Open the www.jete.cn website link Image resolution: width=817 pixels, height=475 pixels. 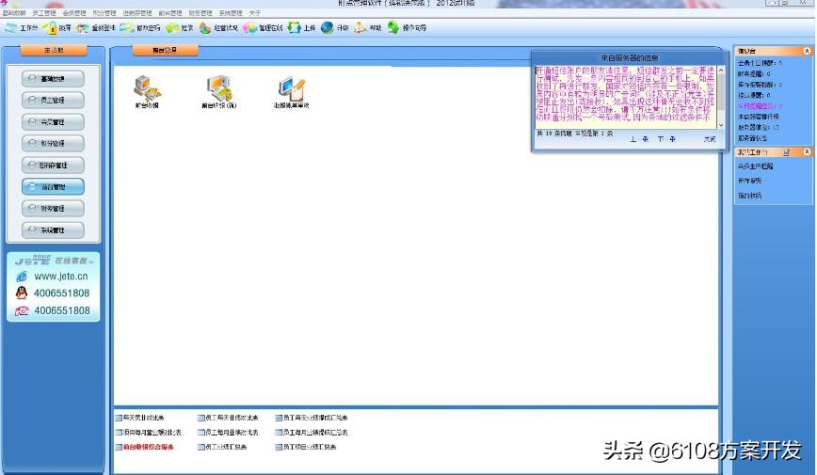point(61,277)
